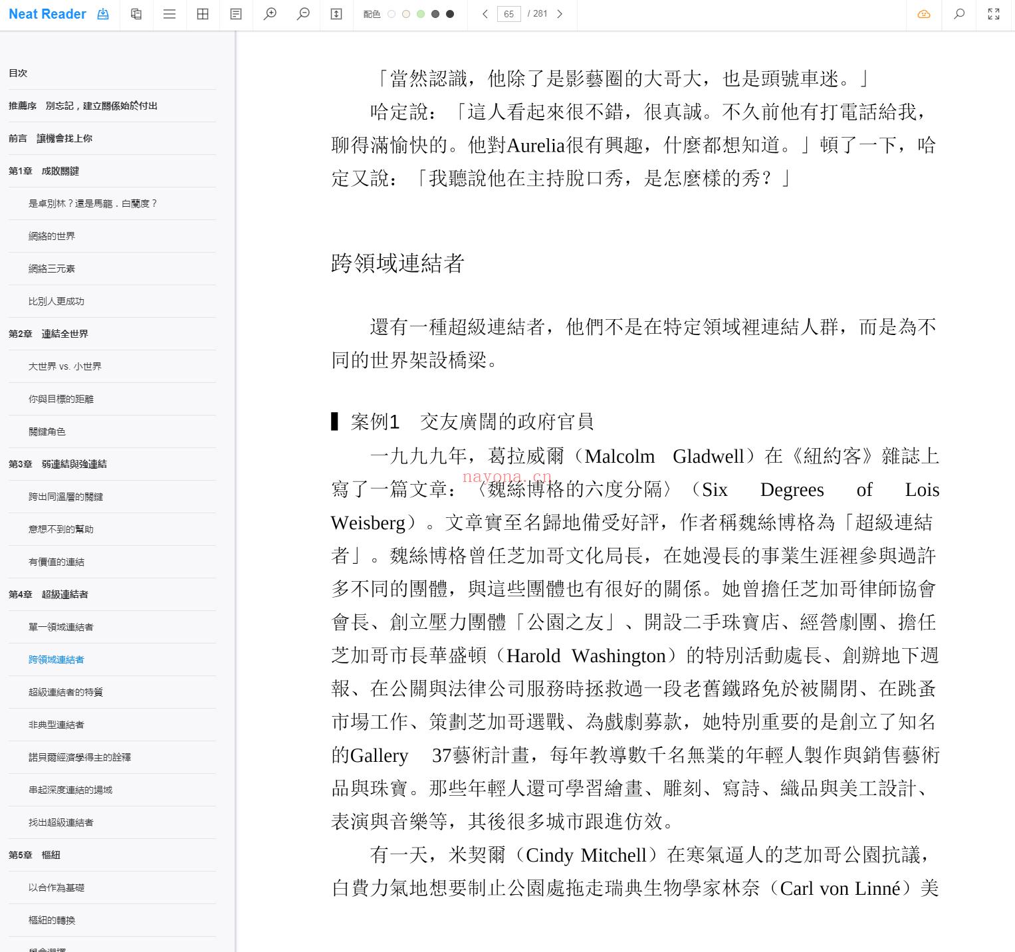
Task: Open section 找出超級連結者
Action: 61,822
